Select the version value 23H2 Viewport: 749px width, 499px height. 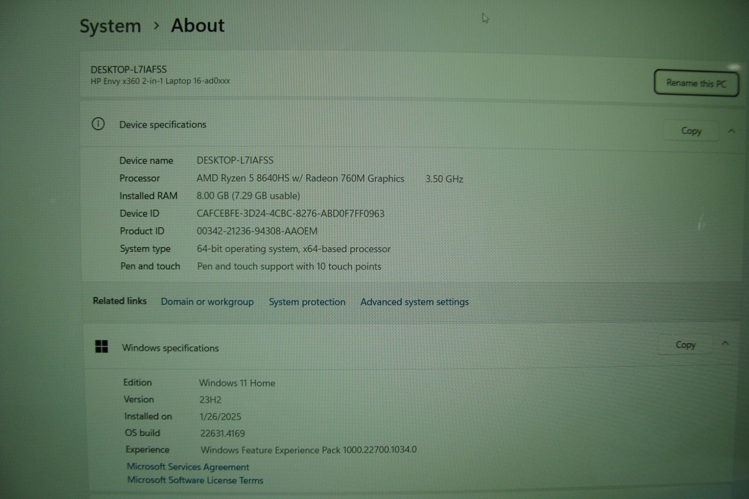click(x=210, y=400)
